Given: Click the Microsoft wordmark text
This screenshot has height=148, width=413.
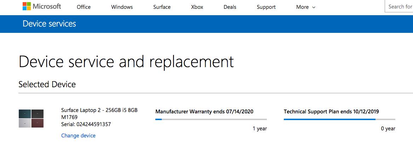Looking at the screenshot, I should click(x=47, y=6).
